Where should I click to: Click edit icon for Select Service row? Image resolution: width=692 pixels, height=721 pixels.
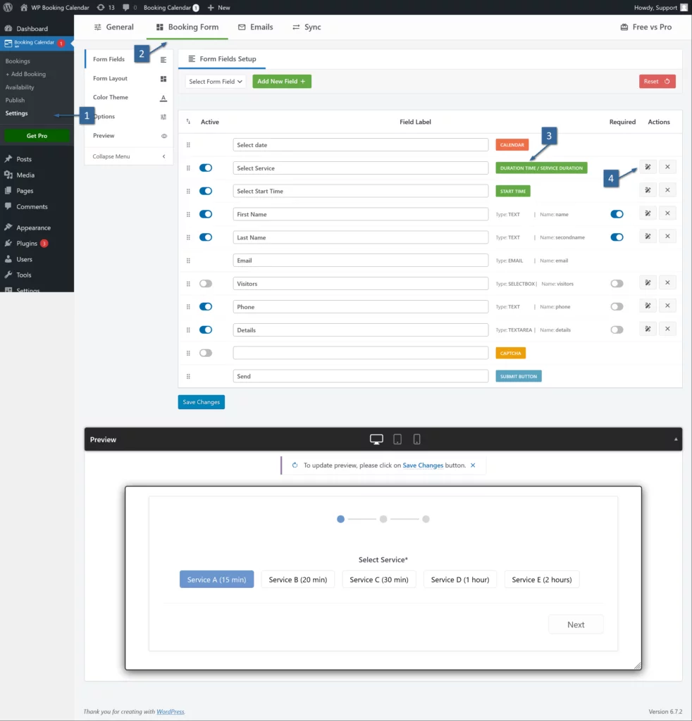pyautogui.click(x=648, y=167)
